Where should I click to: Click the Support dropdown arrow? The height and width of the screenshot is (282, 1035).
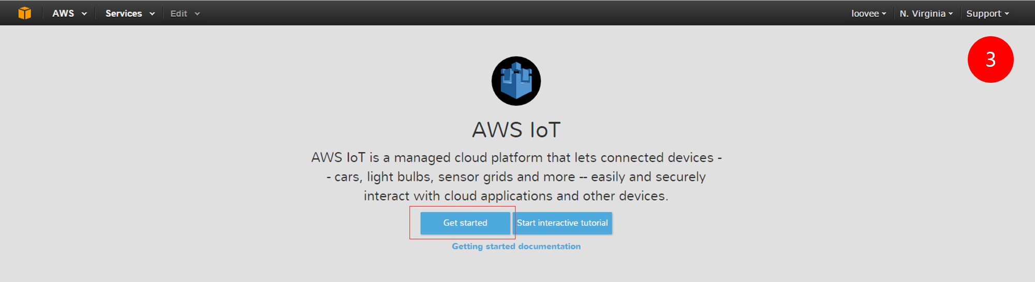click(x=1007, y=14)
